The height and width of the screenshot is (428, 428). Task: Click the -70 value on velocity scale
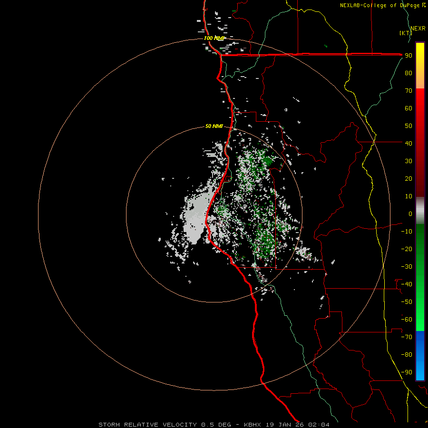tap(407, 337)
